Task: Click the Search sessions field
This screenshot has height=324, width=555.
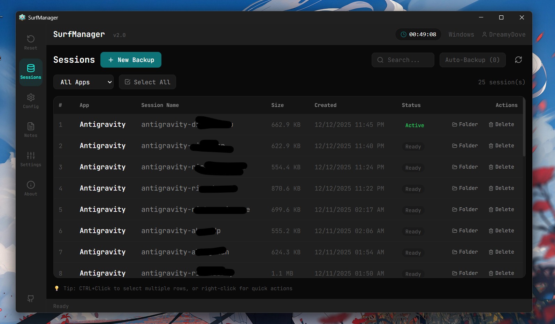Action: (403, 60)
